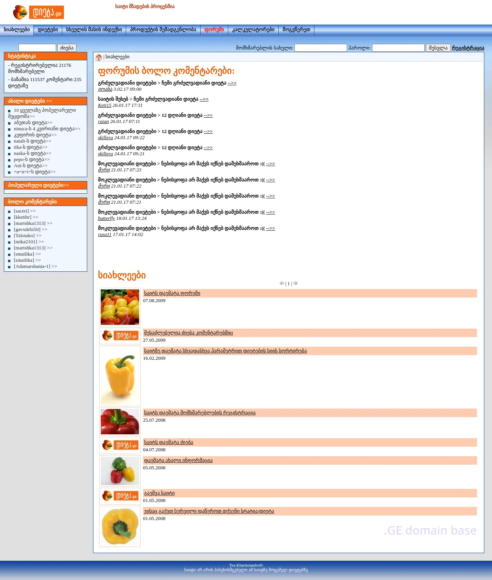The image size is (492, 580).
Task: Go to next news page arrow
Action: (296, 283)
